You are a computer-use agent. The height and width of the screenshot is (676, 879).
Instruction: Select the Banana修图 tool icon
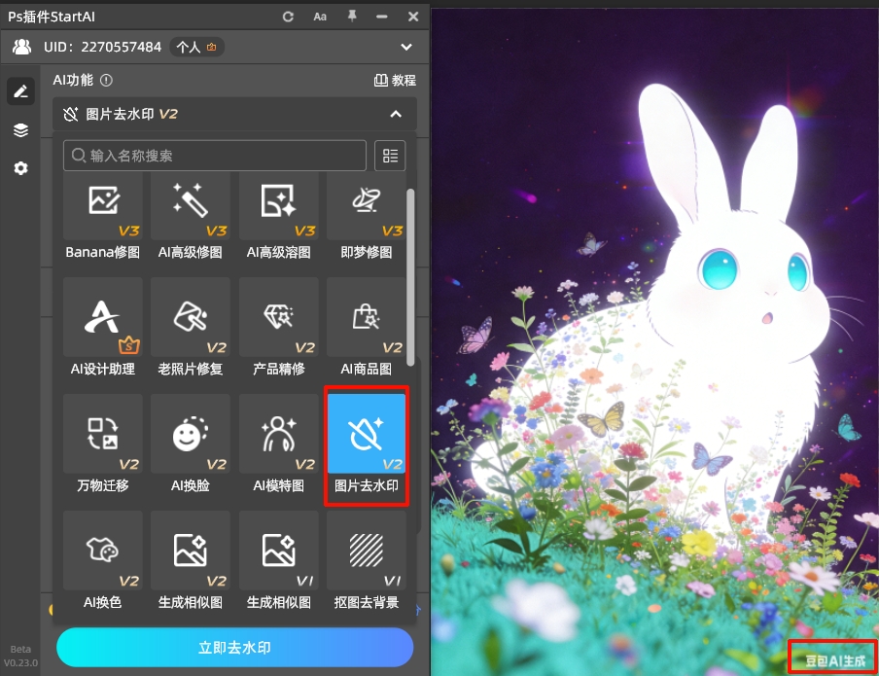click(x=103, y=206)
